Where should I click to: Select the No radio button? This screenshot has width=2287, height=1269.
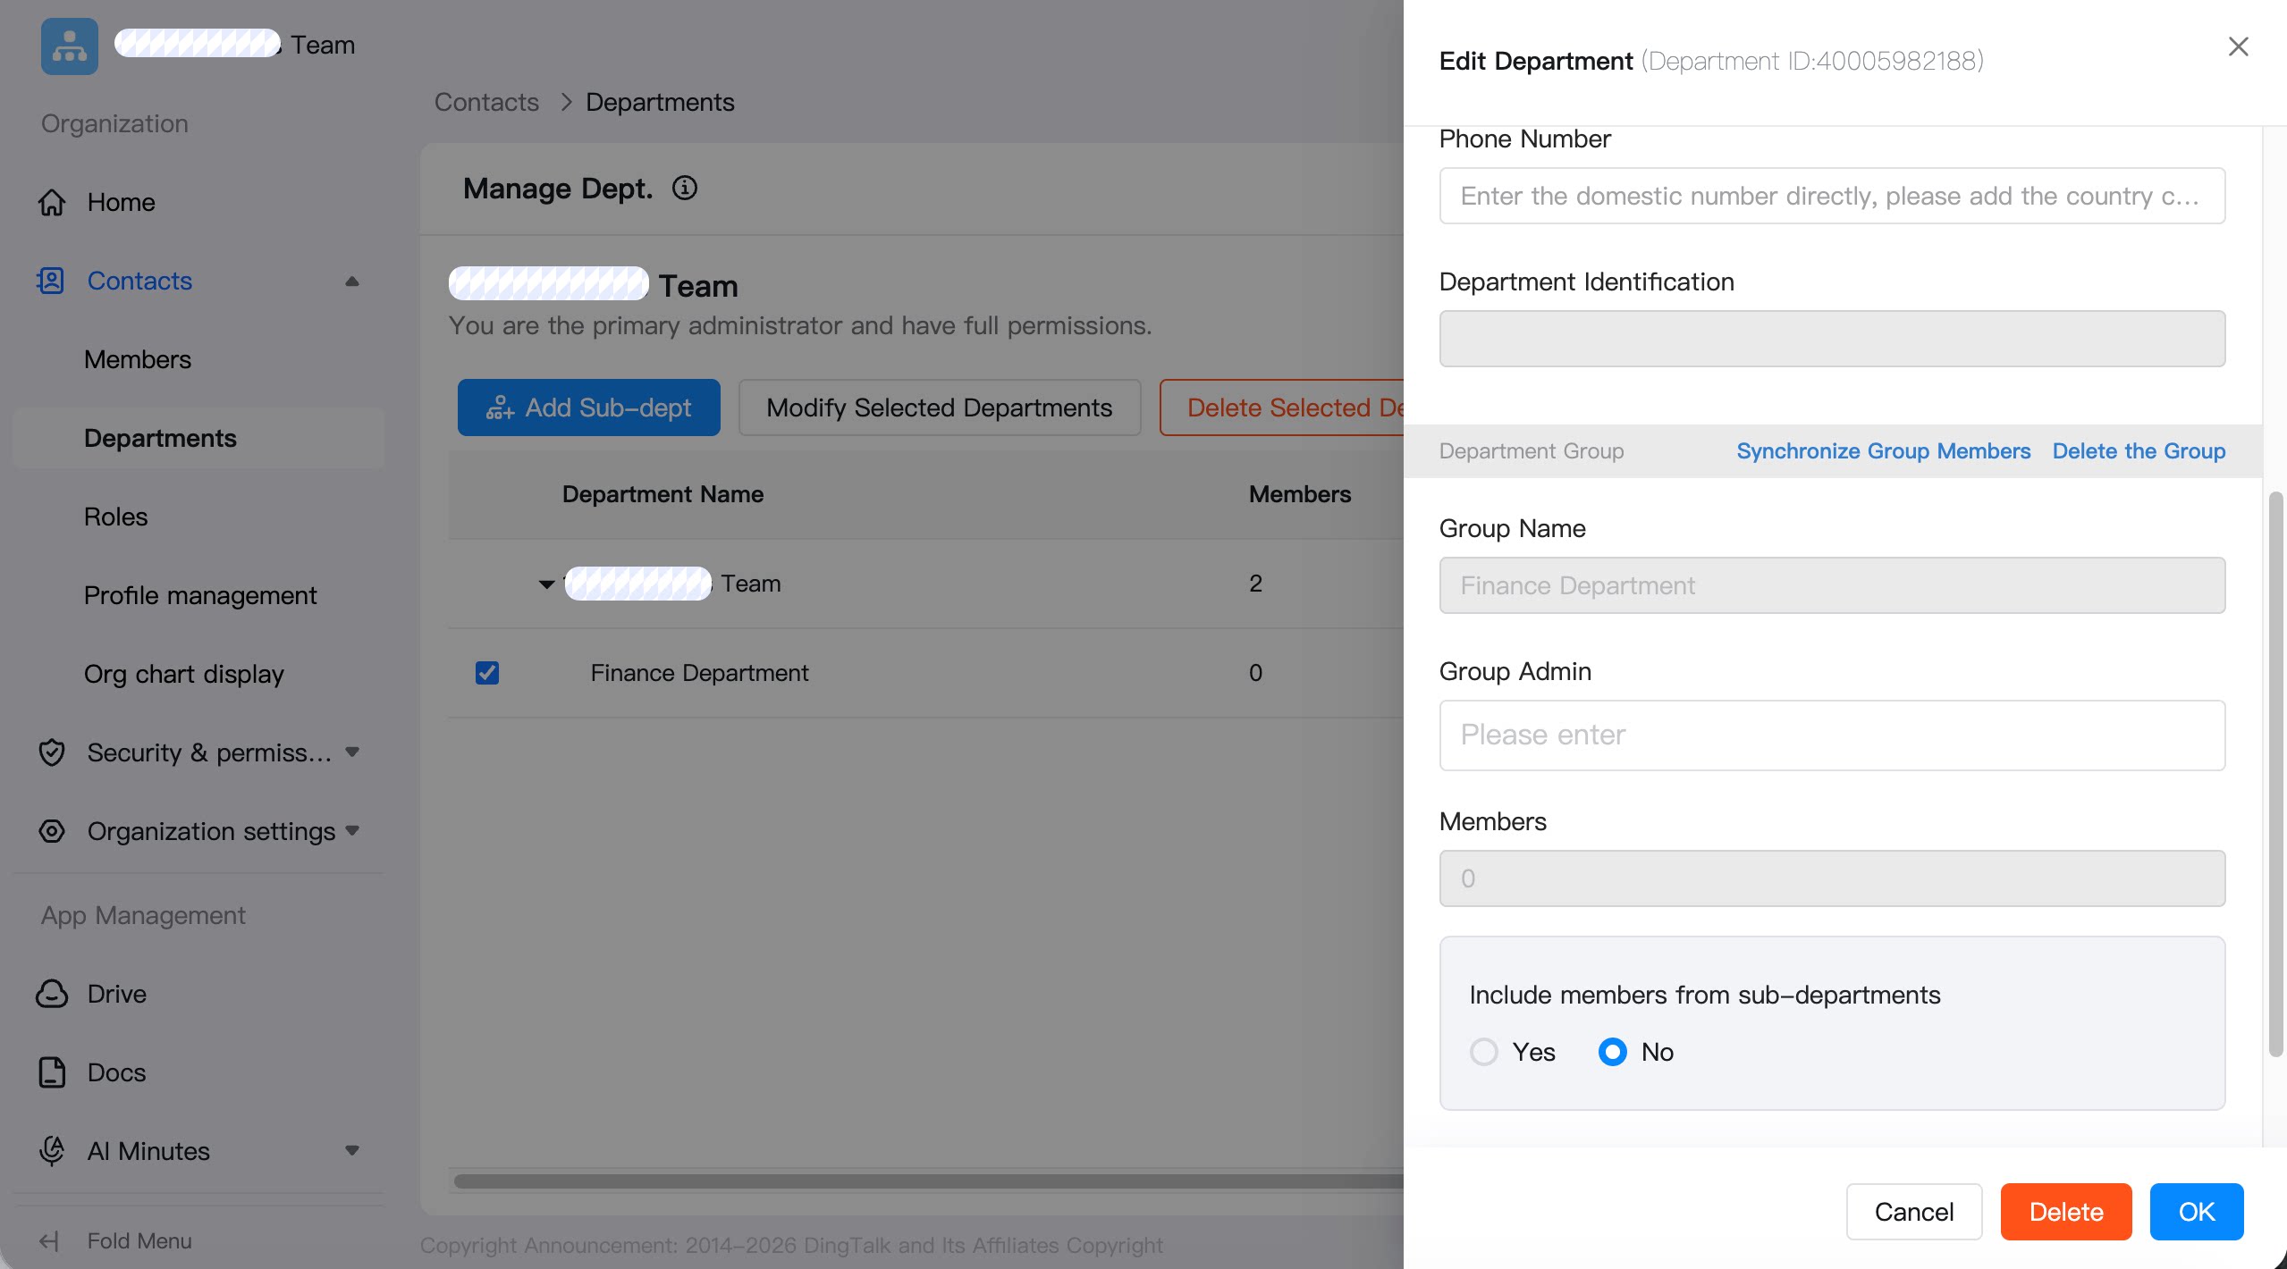coord(1613,1052)
